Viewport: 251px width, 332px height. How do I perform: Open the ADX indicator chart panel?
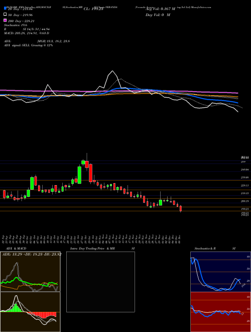click(30, 272)
